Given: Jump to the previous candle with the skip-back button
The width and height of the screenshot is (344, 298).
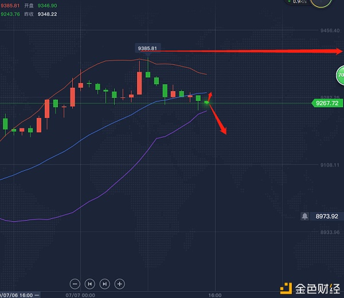Looking at the screenshot, I should tap(90, 284).
